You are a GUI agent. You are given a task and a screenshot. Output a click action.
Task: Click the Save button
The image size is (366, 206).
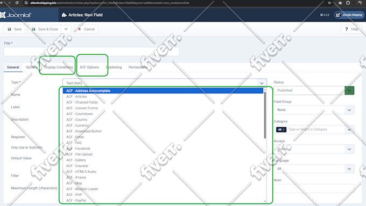pyautogui.click(x=15, y=29)
